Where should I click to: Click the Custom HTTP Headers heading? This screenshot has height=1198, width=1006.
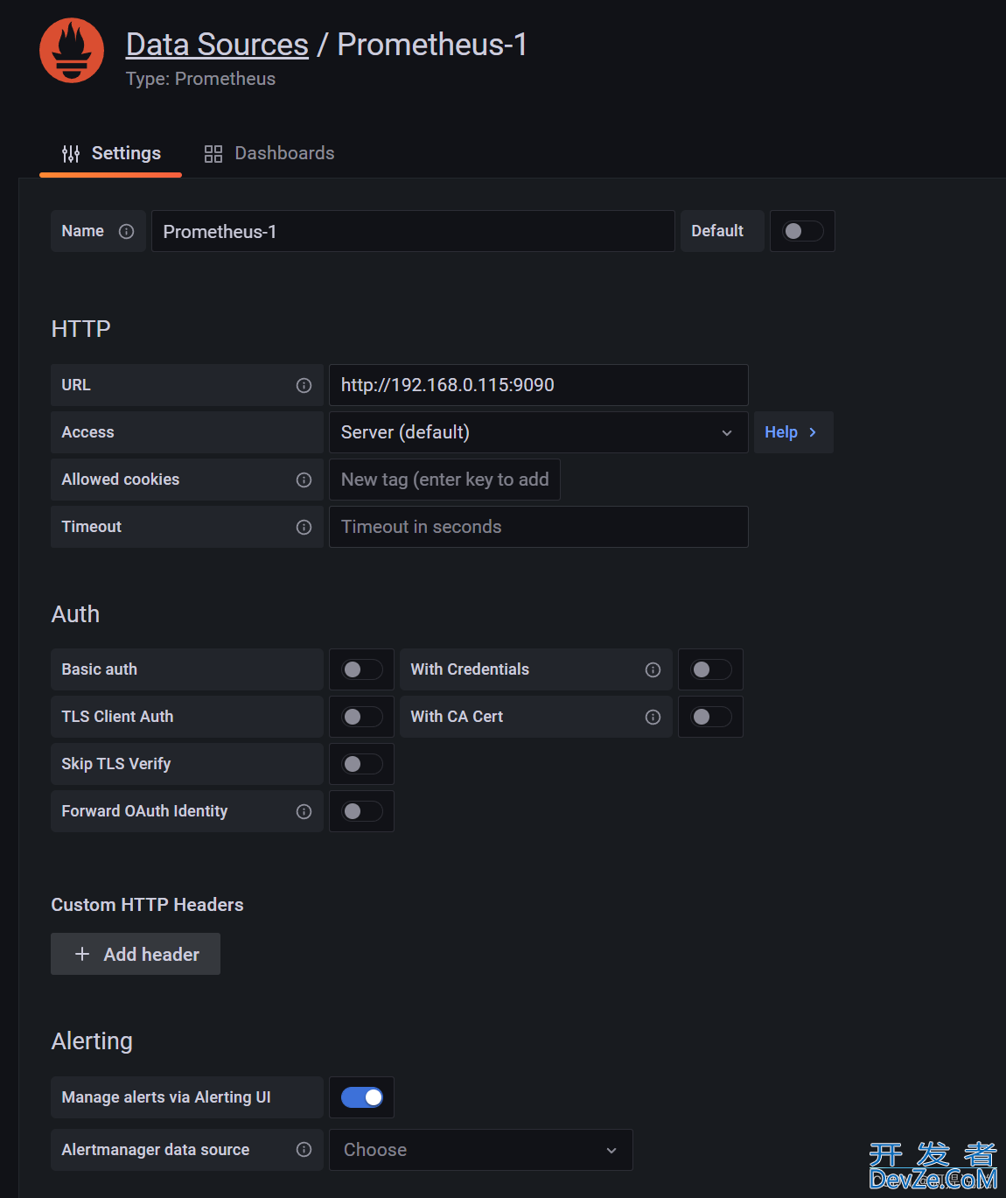(147, 905)
